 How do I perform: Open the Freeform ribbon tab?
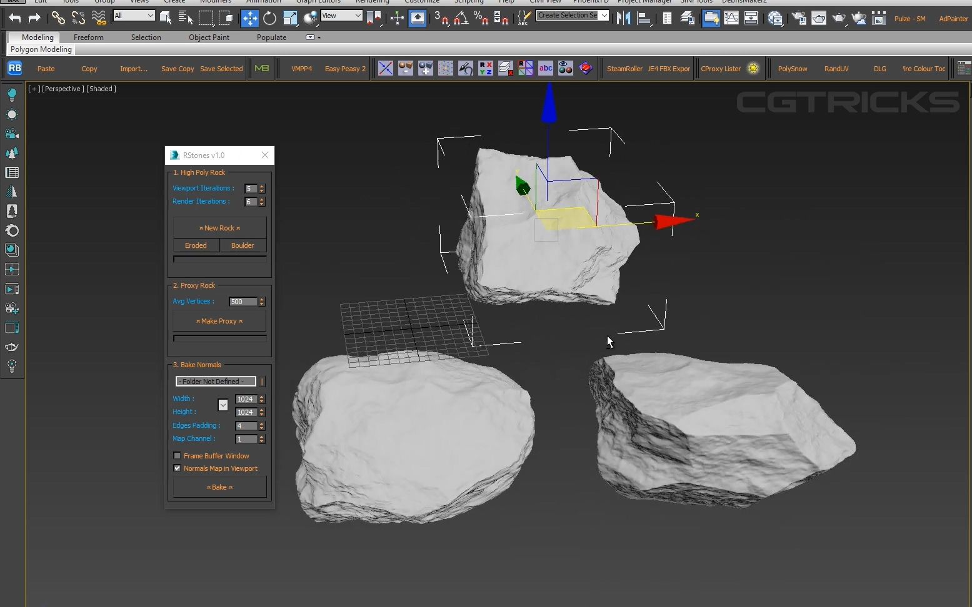pos(89,37)
